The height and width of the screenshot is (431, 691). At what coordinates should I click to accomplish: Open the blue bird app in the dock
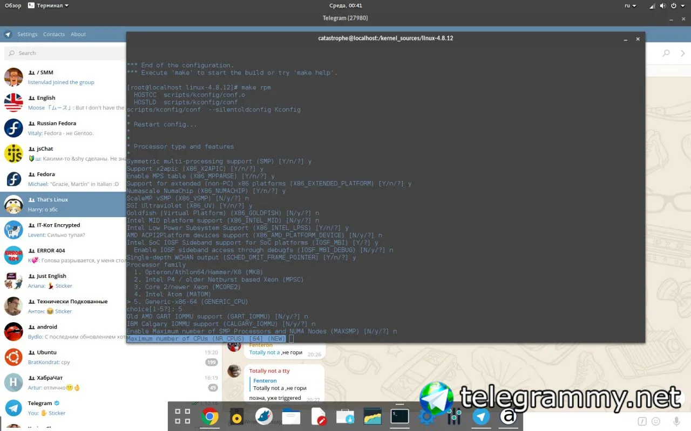click(x=263, y=416)
